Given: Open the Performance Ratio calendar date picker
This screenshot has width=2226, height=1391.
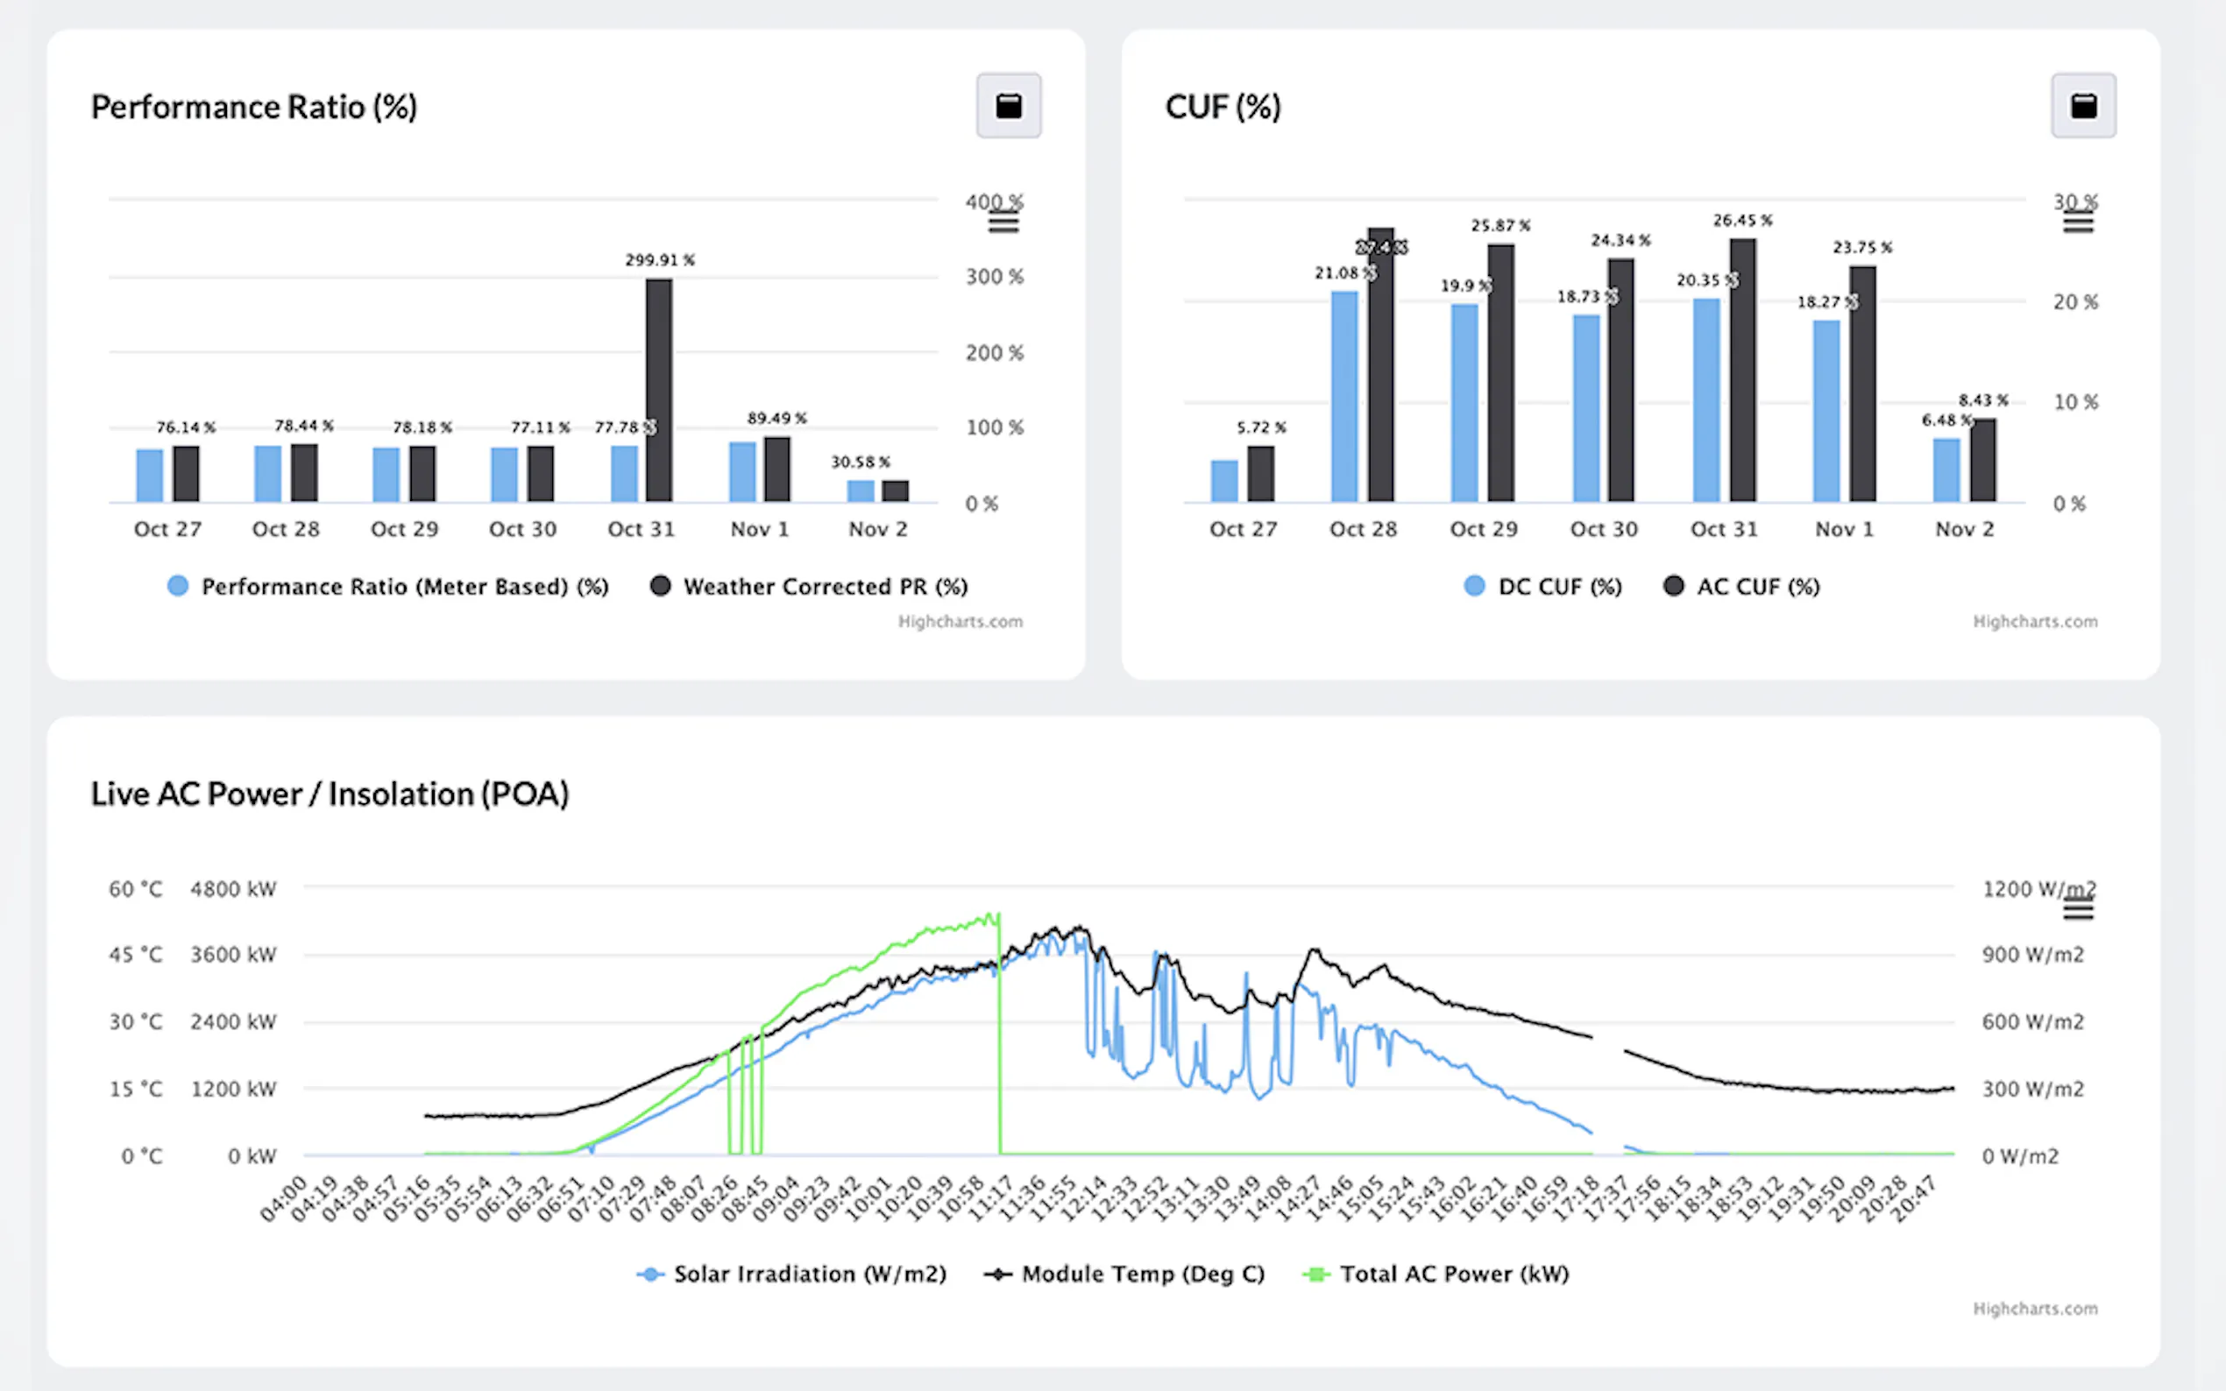Looking at the screenshot, I should coord(1009,106).
